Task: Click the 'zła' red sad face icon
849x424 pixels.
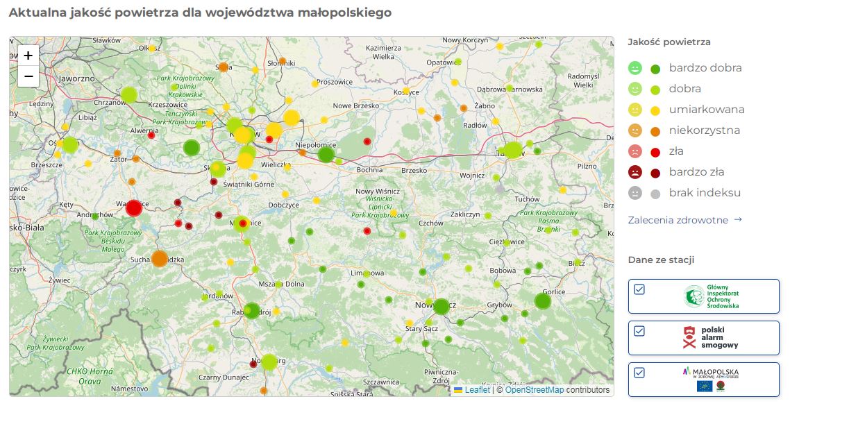Action: (x=635, y=151)
